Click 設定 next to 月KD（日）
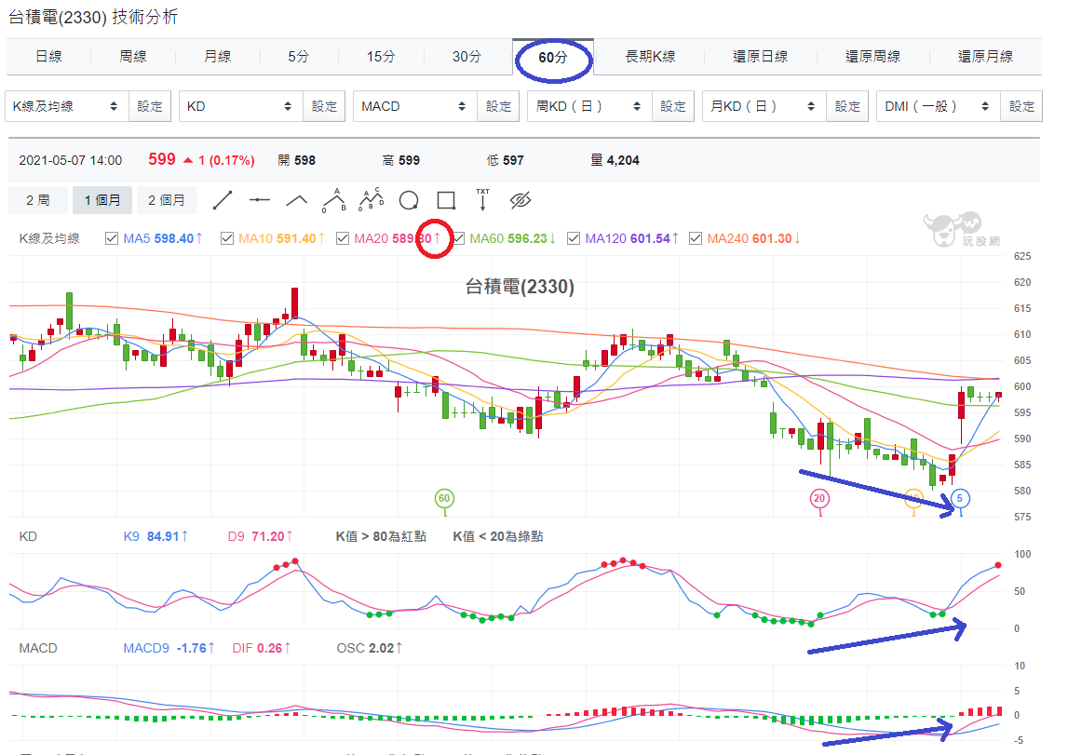 (x=847, y=106)
